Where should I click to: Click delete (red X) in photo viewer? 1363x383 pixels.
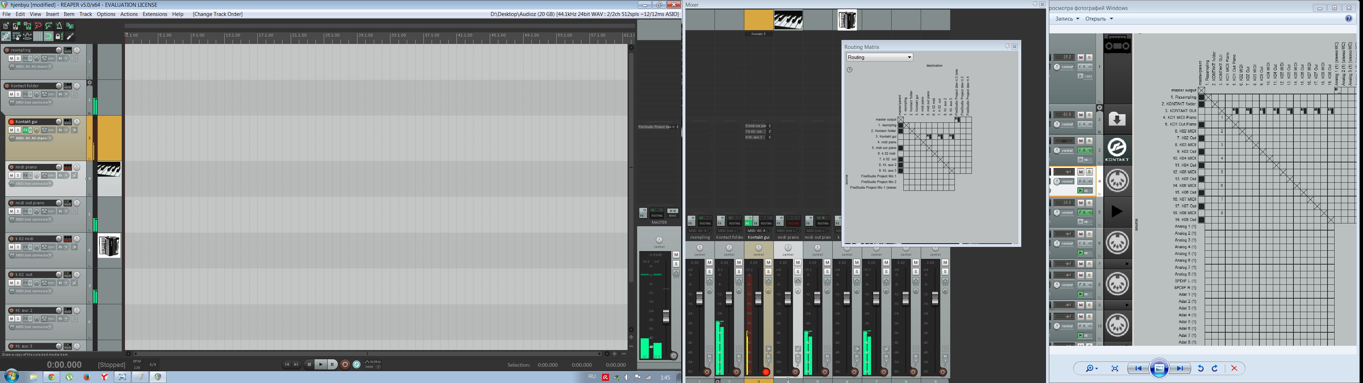pos(1234,368)
